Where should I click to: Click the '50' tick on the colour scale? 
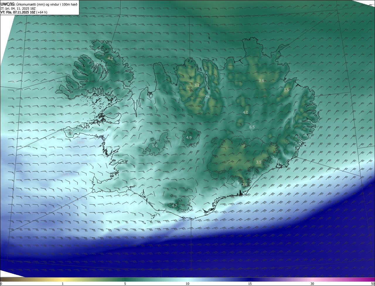(x=373, y=284)
